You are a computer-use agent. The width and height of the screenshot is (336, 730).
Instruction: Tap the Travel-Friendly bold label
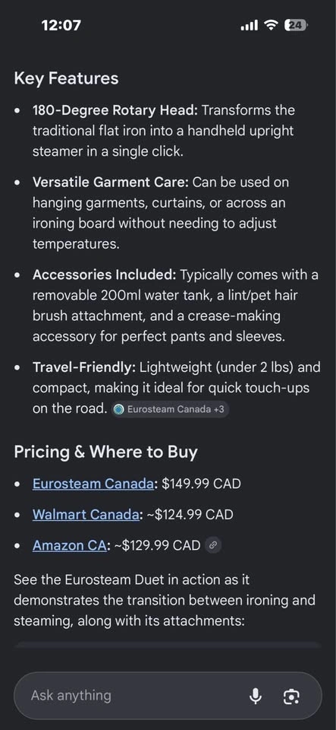(84, 367)
